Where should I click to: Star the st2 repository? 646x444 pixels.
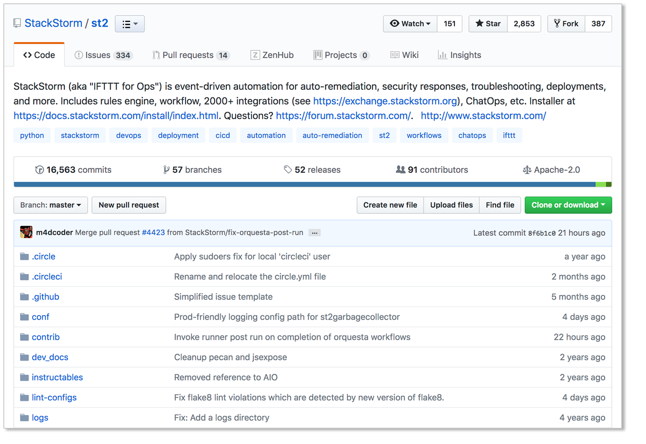click(x=488, y=24)
